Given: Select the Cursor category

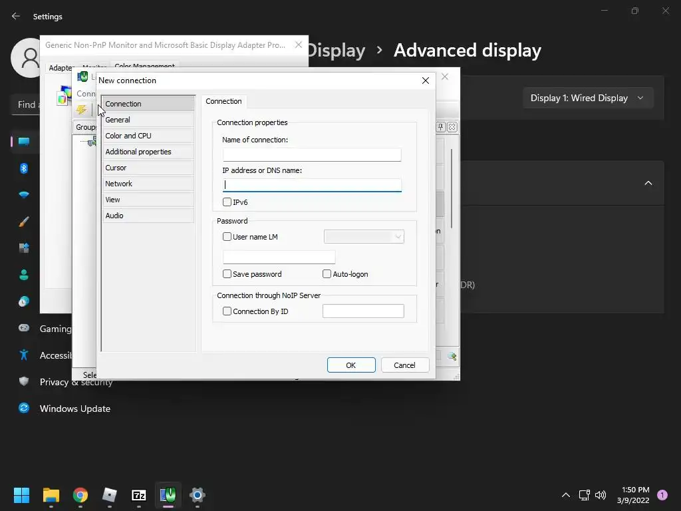Looking at the screenshot, I should (x=148, y=168).
